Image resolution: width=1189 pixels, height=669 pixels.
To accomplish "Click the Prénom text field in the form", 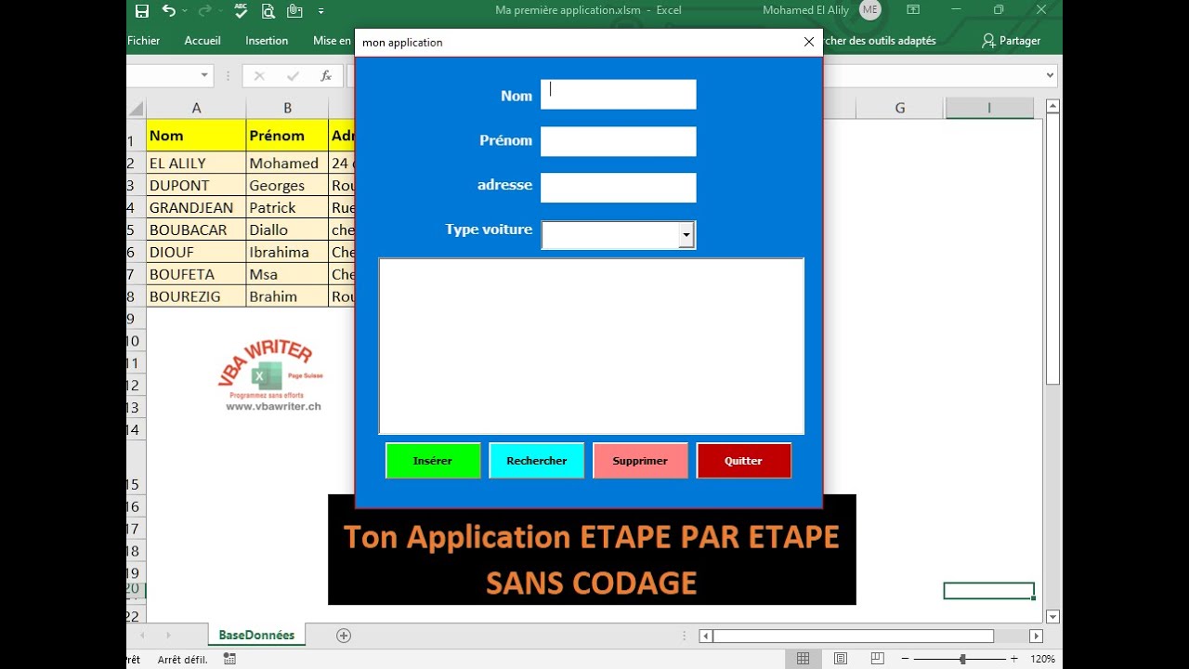I will coord(619,141).
